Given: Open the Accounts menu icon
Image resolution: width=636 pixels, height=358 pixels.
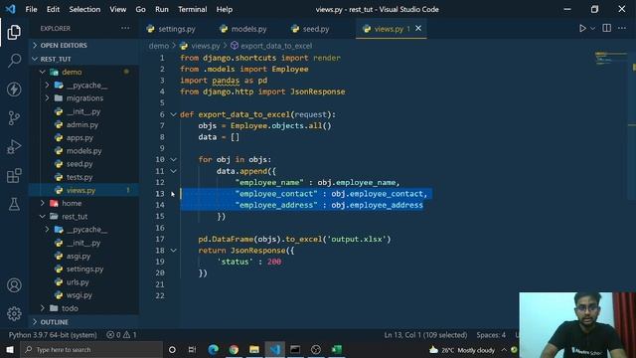Looking at the screenshot, I should click(x=14, y=285).
